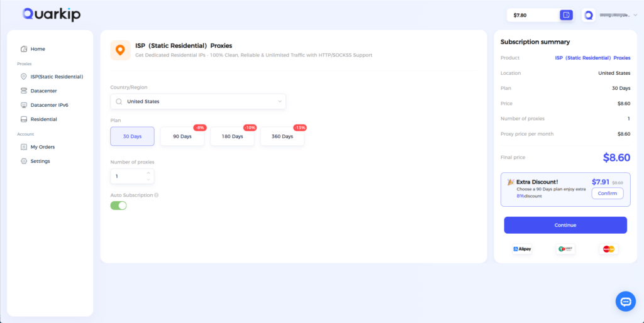This screenshot has height=323, width=644.
Task: Click the -13% discount badge
Action: 300,128
